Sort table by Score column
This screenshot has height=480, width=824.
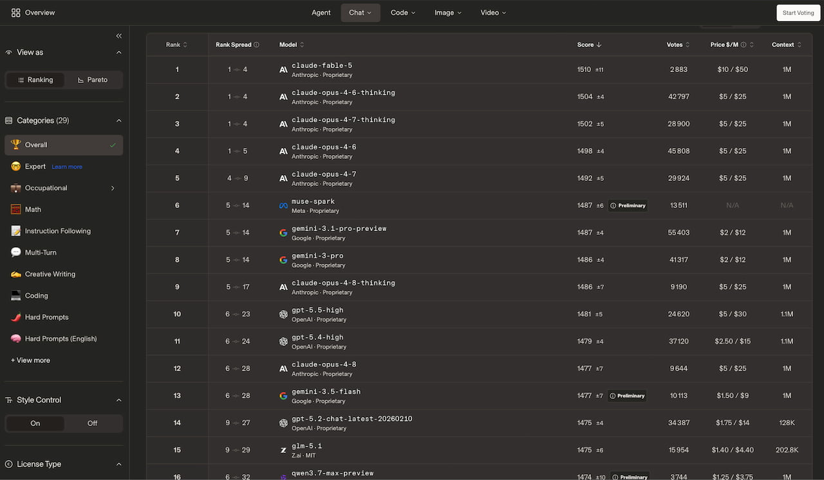(589, 45)
